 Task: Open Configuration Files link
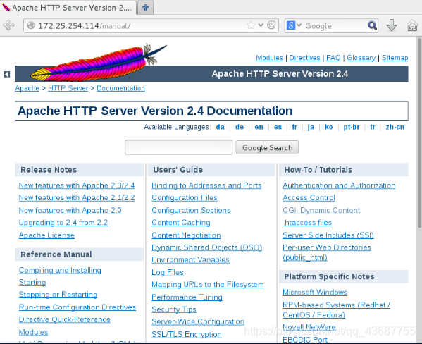point(185,197)
